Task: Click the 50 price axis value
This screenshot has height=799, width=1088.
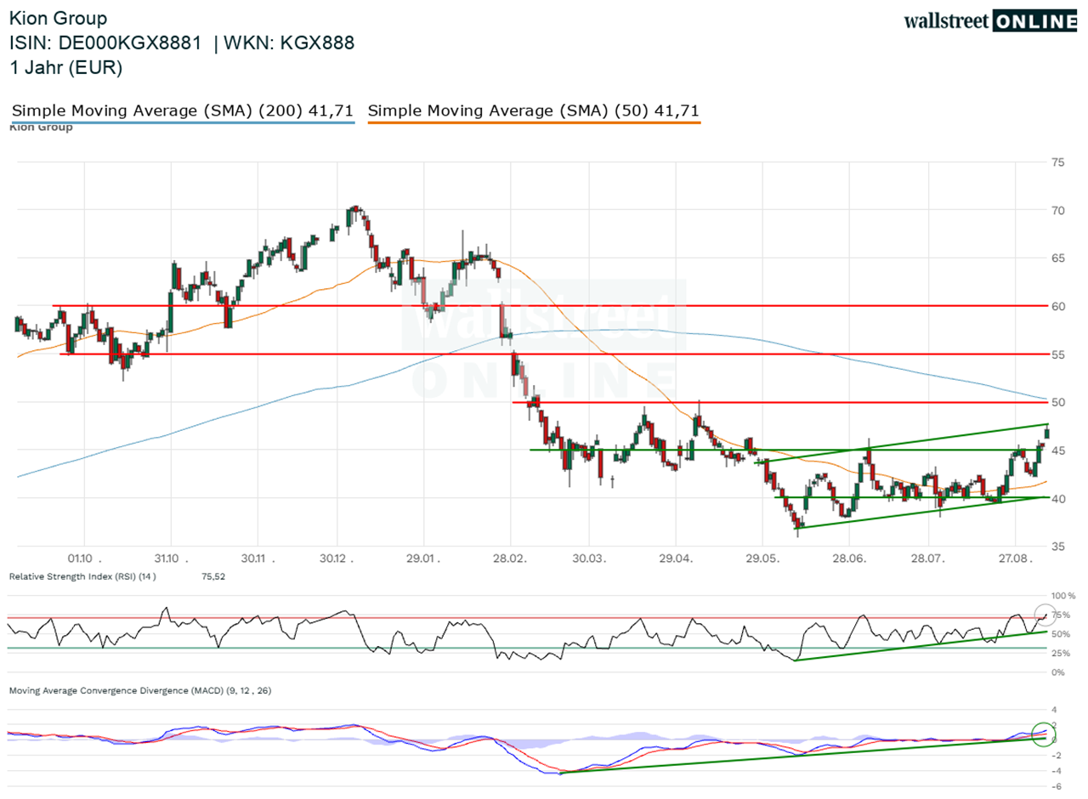Action: (1058, 402)
